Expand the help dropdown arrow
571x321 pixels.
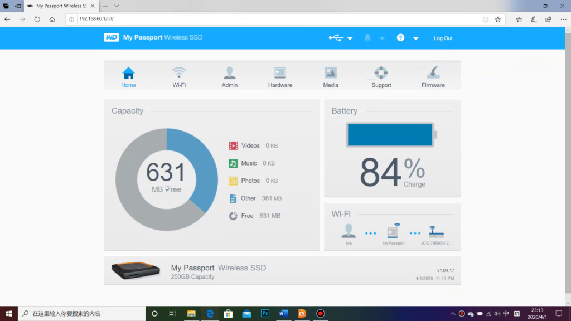[416, 38]
